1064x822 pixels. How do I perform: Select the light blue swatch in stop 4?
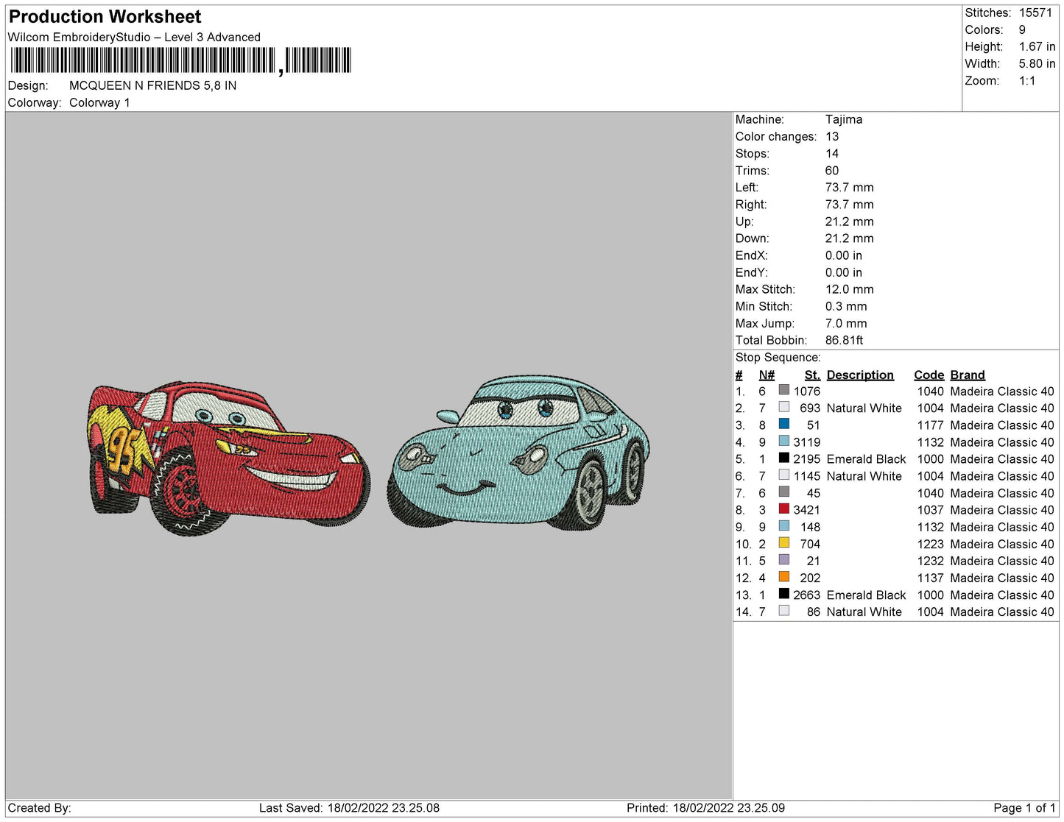[783, 441]
